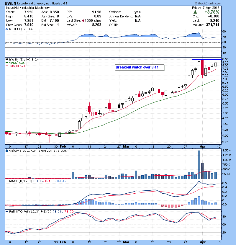Click the Nasdaq GS exchange label
Viewport: 236px width, 245px height.
(60, 4)
